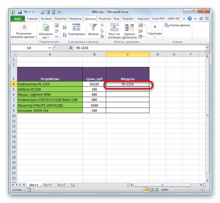Open data validation dropdown arrow

[x=144, y=25]
